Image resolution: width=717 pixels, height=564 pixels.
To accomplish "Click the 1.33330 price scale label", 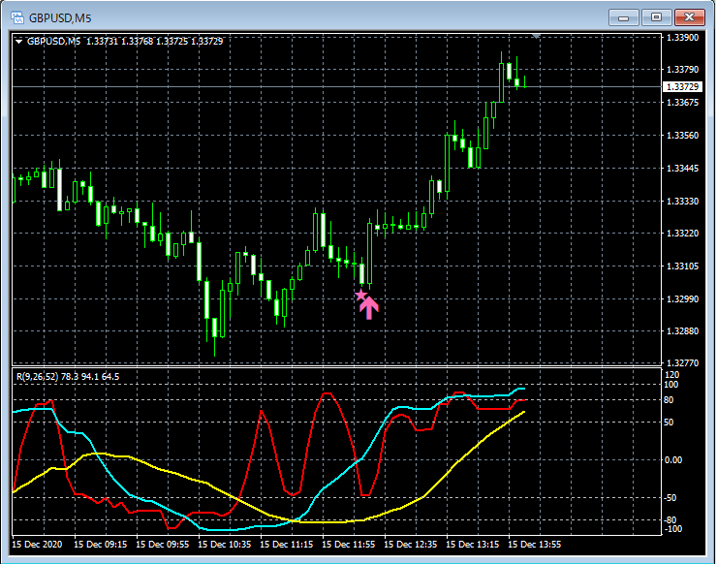I will tap(683, 202).
